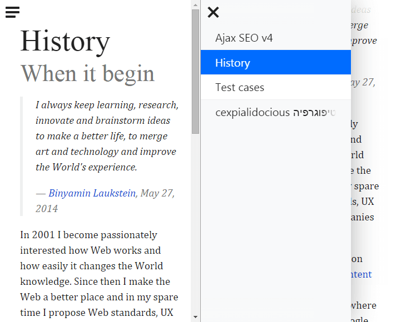Click the large History page heading
The width and height of the screenshot is (401, 322).
65,42
